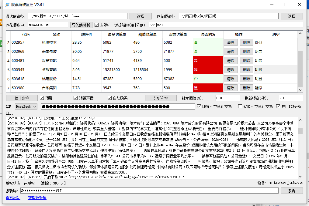Open the 官方网站 website link
The image size is (309, 206).
12,198
